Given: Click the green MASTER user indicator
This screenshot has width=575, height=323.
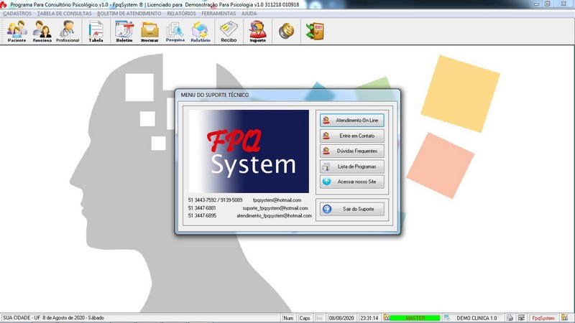Looking at the screenshot, I should point(415,318).
